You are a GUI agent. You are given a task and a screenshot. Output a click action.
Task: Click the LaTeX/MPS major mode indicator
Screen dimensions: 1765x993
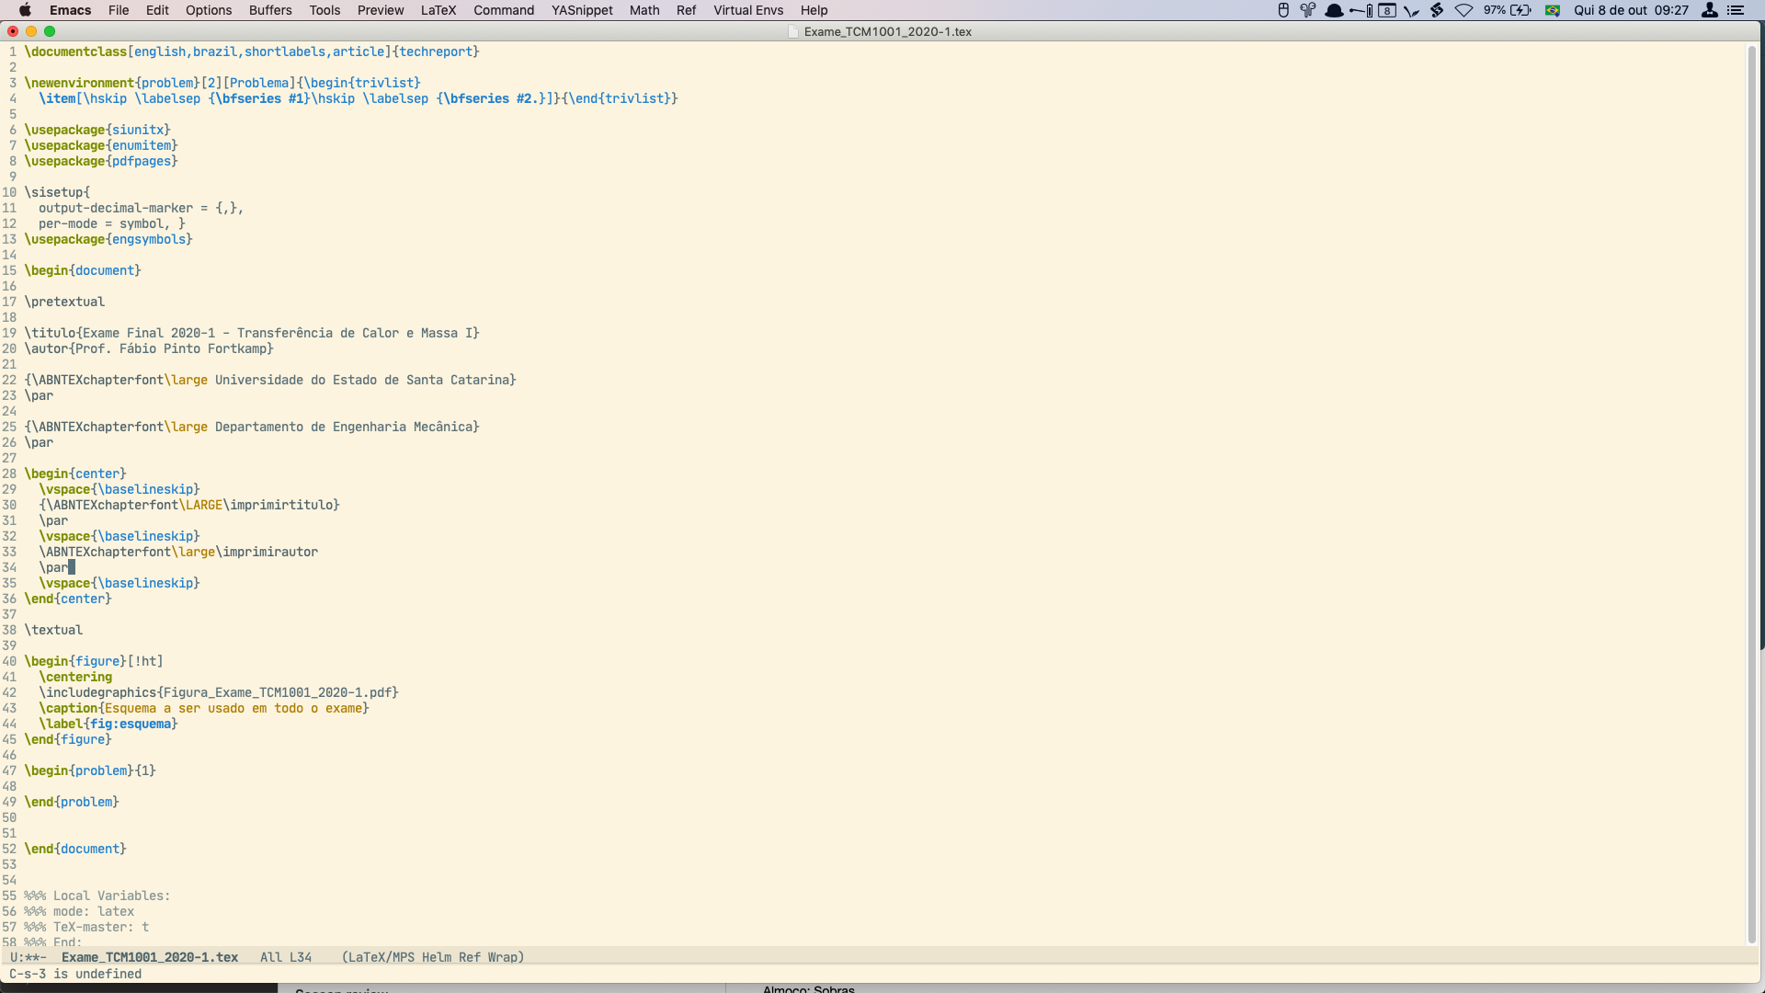pos(378,957)
